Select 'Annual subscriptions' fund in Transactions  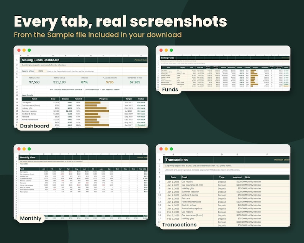(x=192, y=209)
